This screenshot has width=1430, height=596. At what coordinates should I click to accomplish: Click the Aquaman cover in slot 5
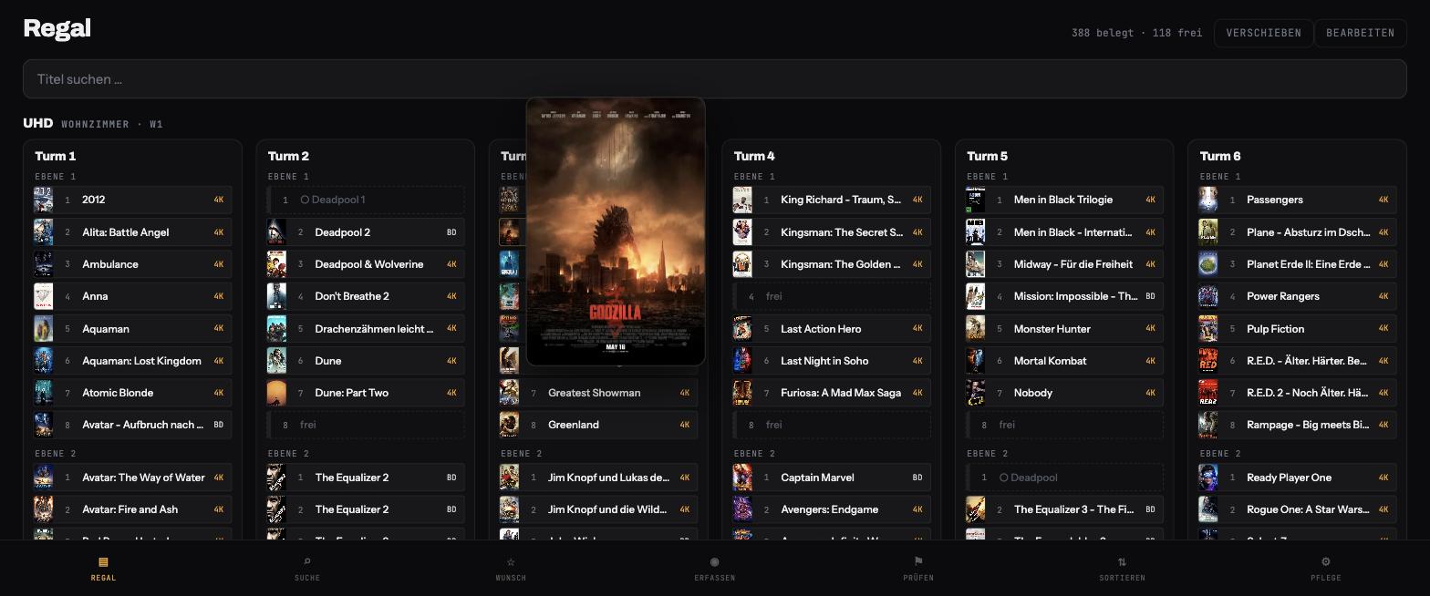pyautogui.click(x=43, y=328)
